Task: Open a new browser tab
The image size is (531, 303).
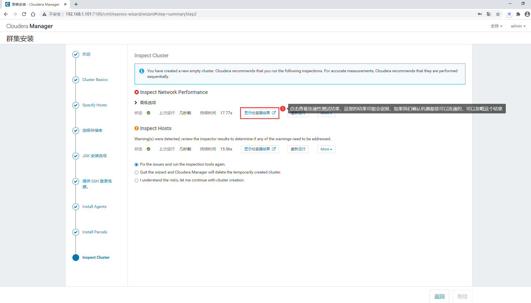Action: 76,4
